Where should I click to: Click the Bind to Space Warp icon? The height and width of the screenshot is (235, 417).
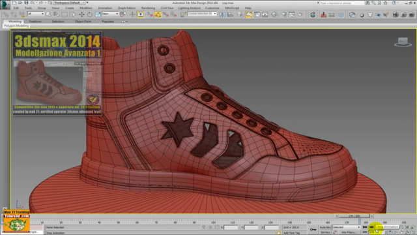point(22,14)
